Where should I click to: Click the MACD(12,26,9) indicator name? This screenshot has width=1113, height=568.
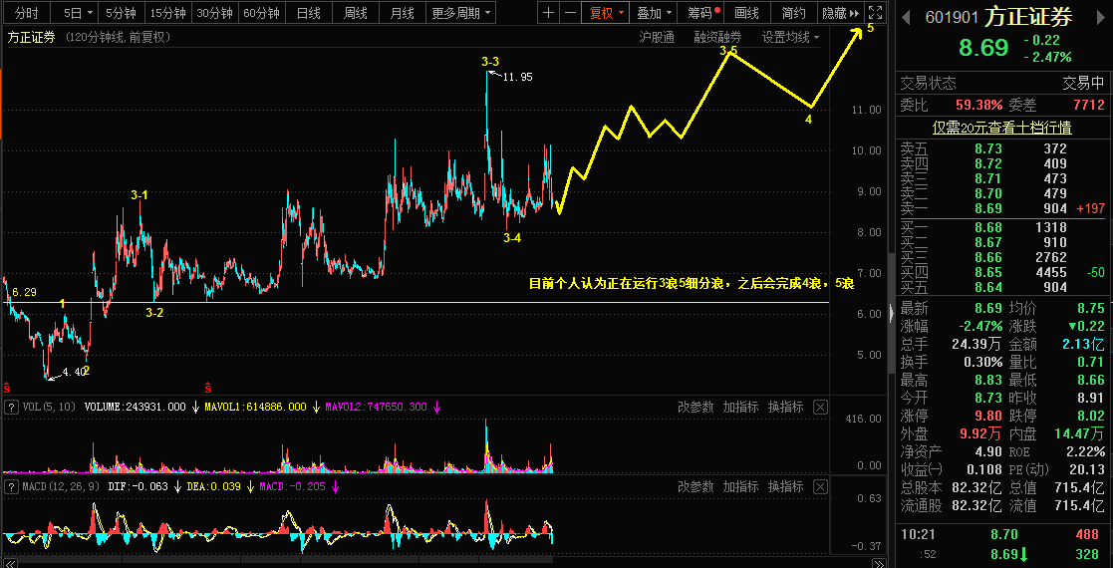(x=62, y=486)
